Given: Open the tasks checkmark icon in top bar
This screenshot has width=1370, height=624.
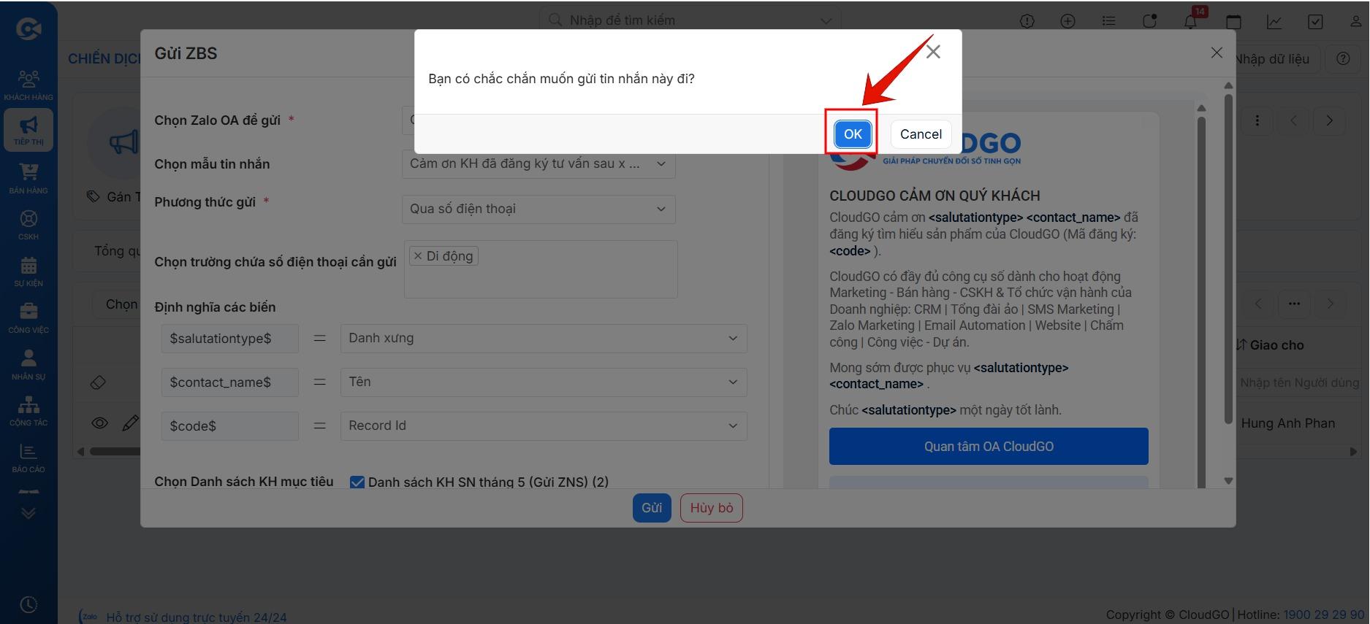Looking at the screenshot, I should [x=1315, y=21].
